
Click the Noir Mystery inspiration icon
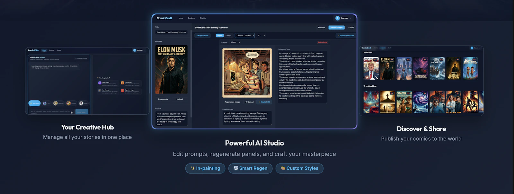click(x=100, y=91)
